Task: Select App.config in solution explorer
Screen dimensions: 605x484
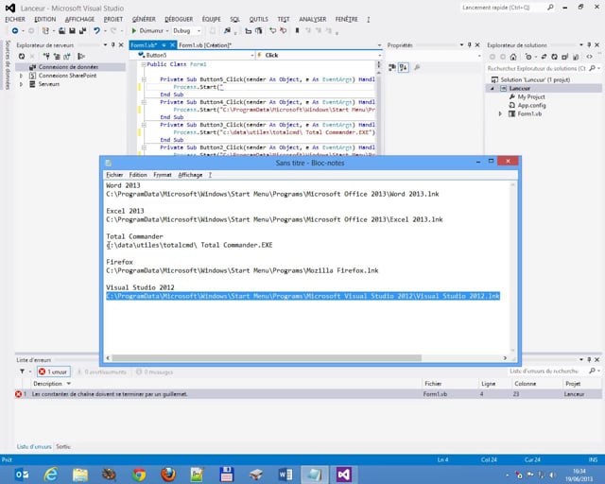Action: (x=531, y=105)
